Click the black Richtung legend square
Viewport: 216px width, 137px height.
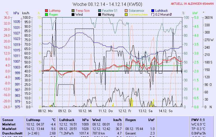(100, 15)
